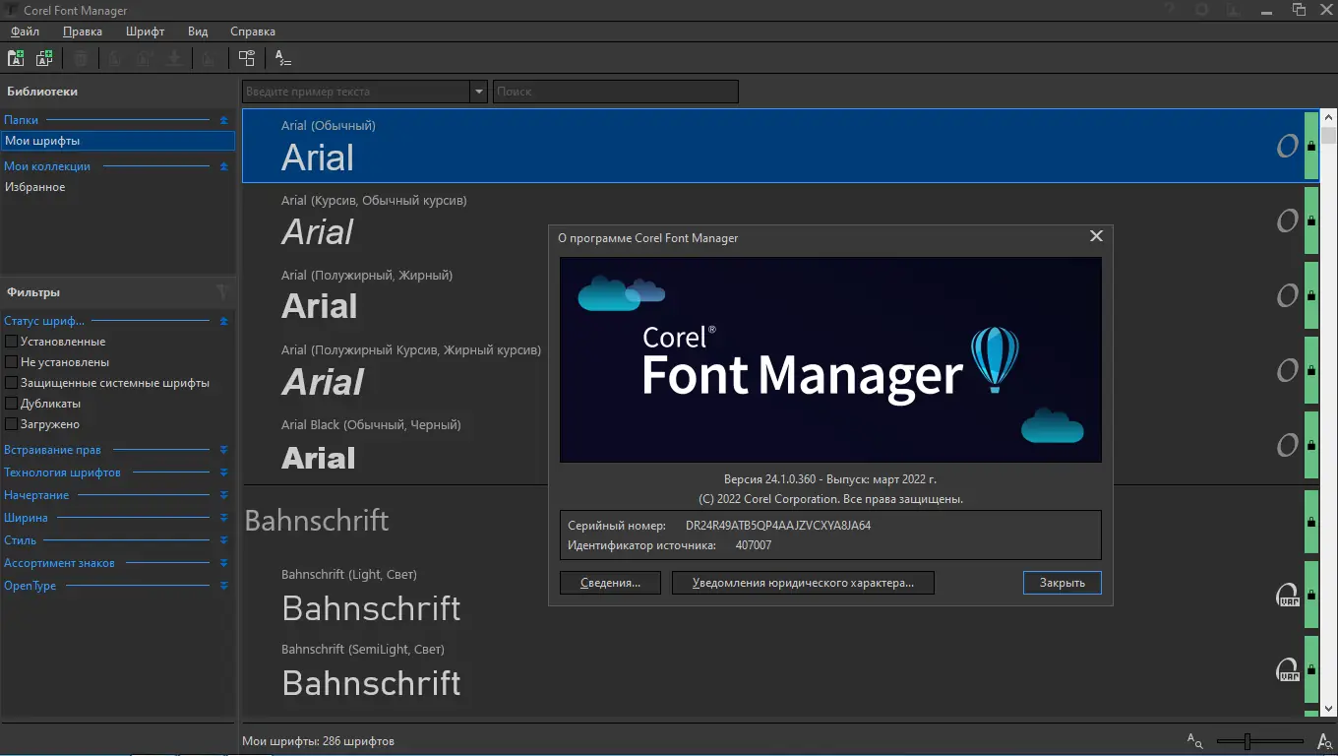The image size is (1338, 756).
Task: Open the Шрифт menu
Action: tap(145, 31)
